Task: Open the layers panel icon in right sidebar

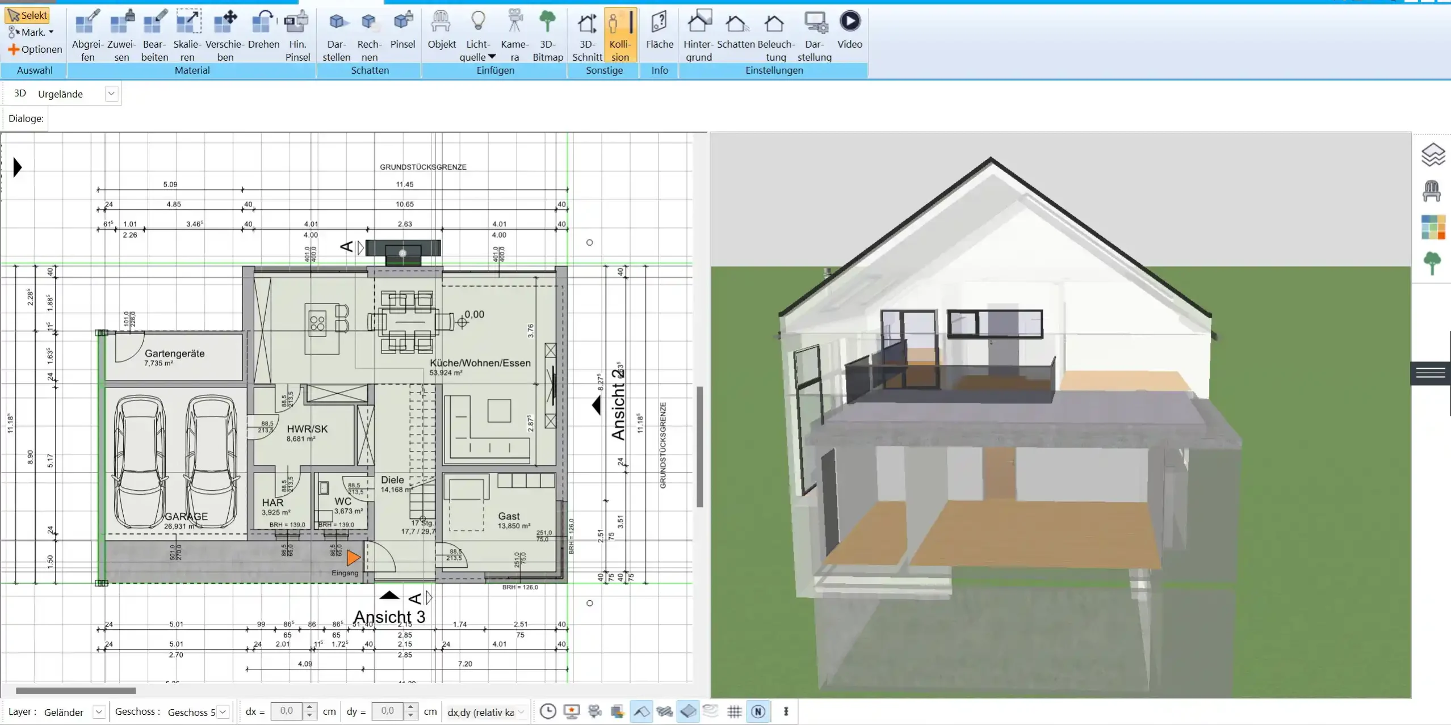Action: (1432, 154)
